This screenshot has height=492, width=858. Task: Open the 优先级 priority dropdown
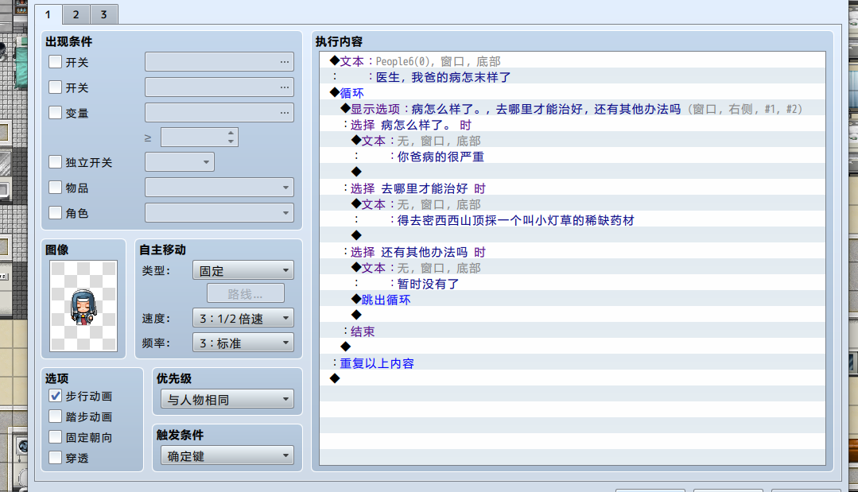coord(227,399)
